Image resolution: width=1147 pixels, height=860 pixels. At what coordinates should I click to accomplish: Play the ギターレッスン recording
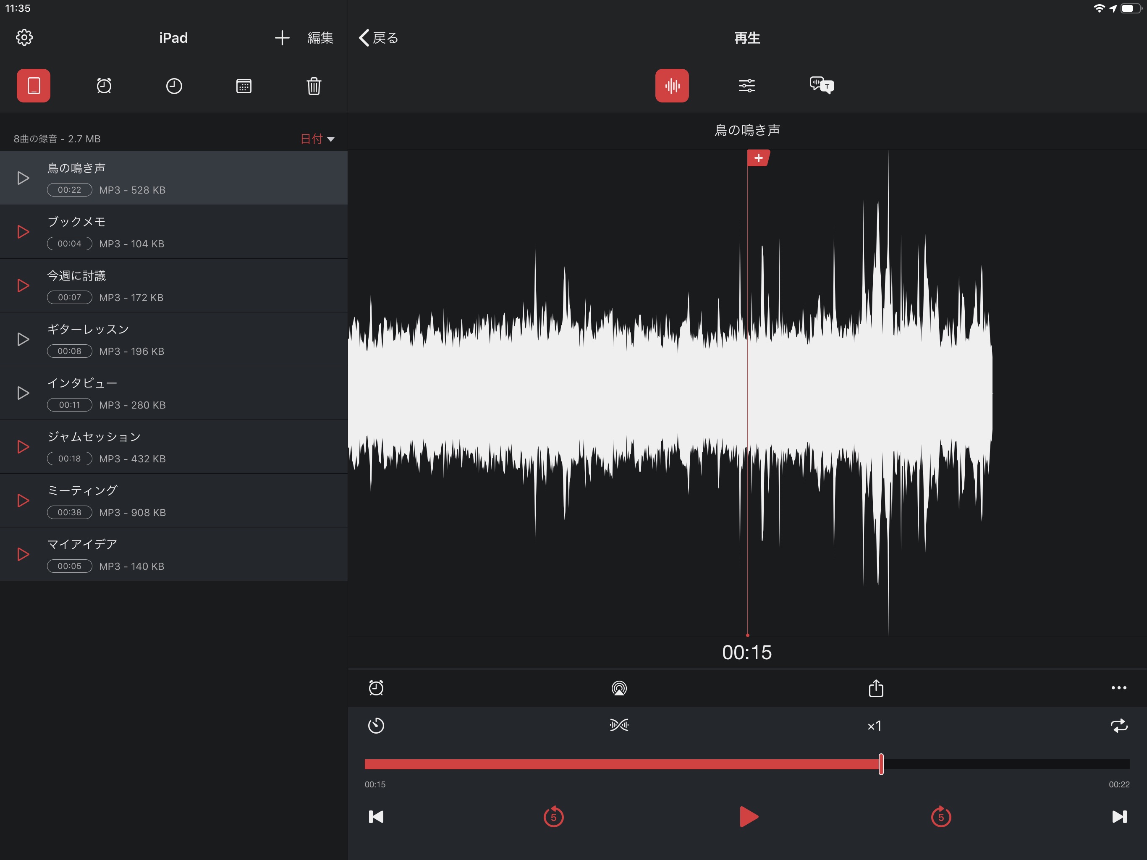23,339
